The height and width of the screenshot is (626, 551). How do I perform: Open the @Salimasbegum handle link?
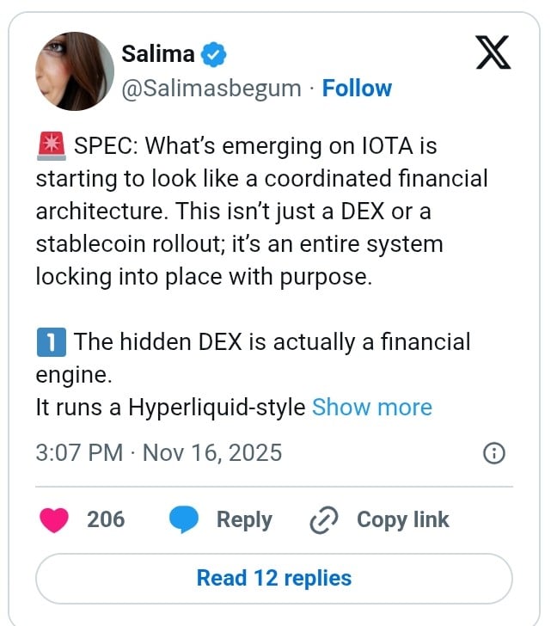point(211,89)
